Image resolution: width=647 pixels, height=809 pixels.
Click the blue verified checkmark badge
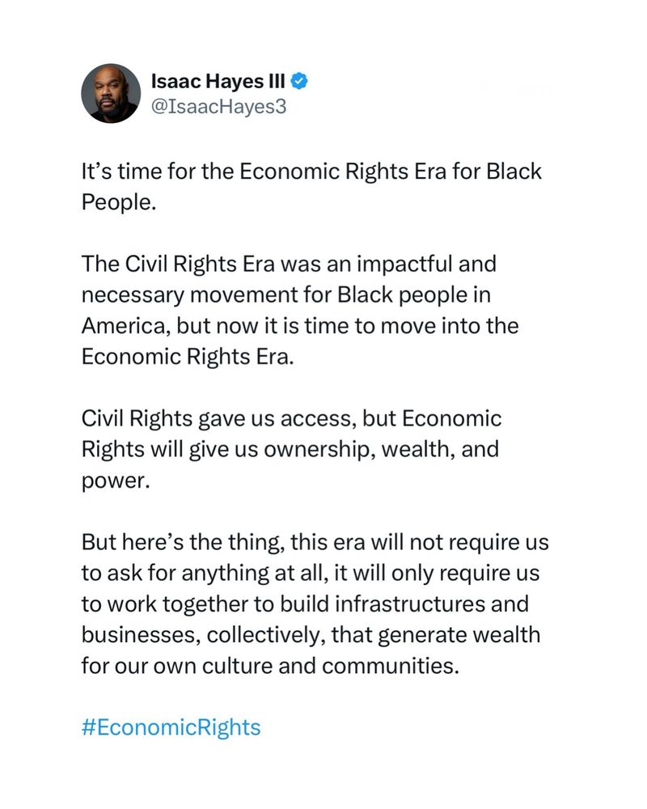(x=300, y=81)
